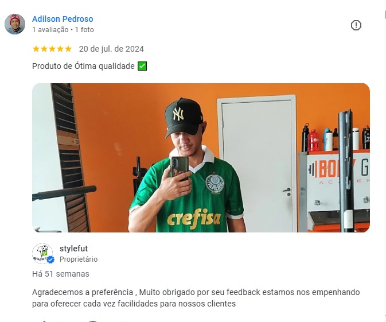Click the first yellow rating star
The height and width of the screenshot is (322, 386).
pos(36,49)
